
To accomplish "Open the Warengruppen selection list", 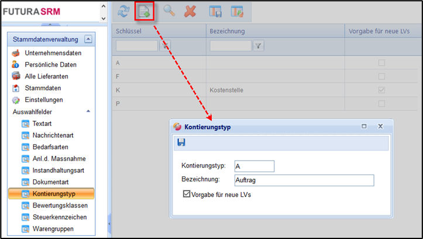I will [53, 228].
